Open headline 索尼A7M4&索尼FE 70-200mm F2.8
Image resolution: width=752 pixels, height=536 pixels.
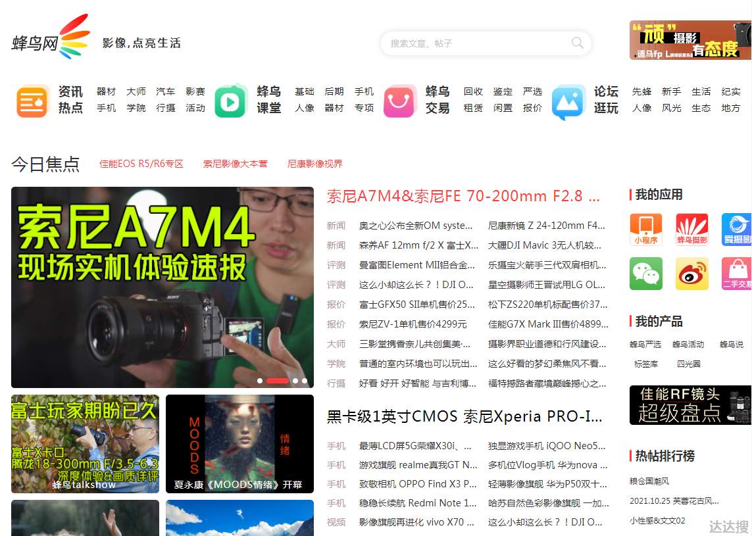(463, 196)
